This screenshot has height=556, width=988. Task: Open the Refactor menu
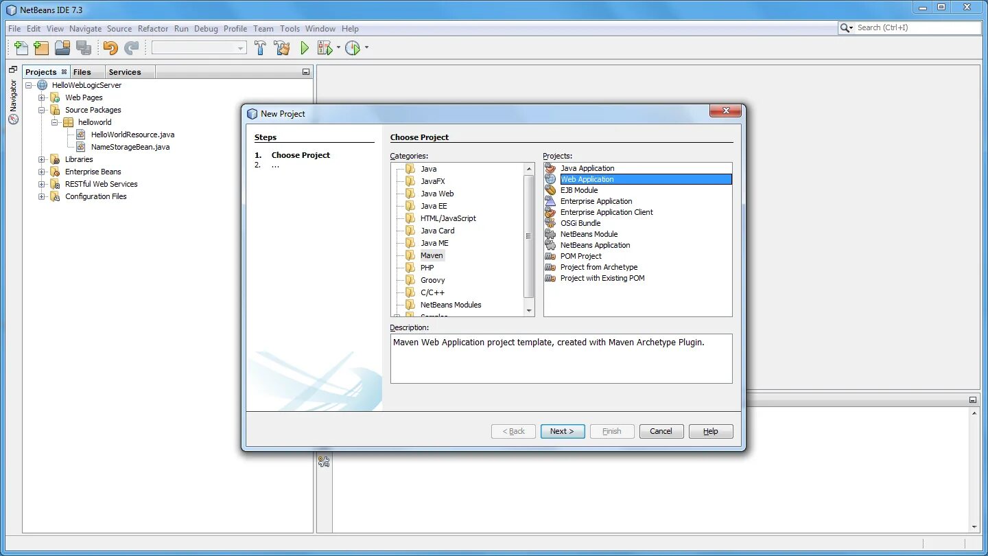point(153,29)
